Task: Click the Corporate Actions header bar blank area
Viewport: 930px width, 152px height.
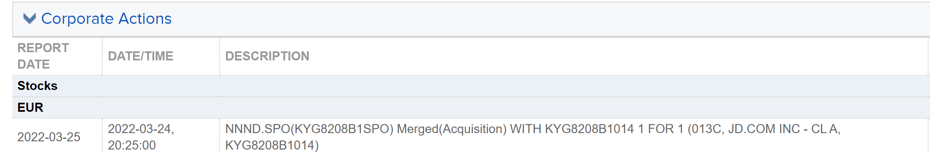Action: coord(535,19)
